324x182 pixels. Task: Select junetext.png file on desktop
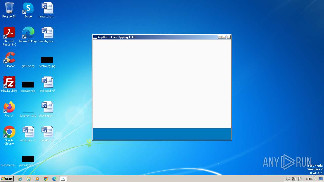pyautogui.click(x=28, y=112)
